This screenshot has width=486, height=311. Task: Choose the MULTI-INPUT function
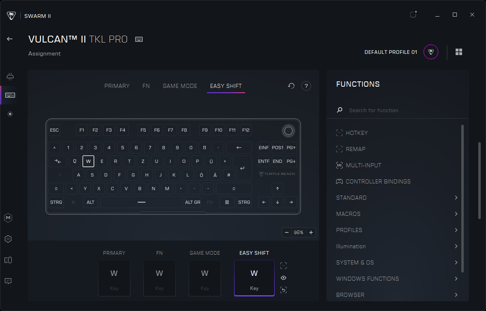(359, 165)
